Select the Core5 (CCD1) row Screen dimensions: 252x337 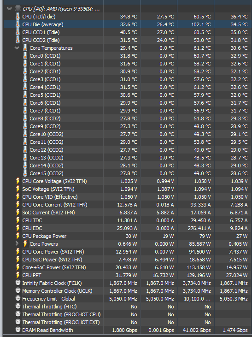pos(128,95)
